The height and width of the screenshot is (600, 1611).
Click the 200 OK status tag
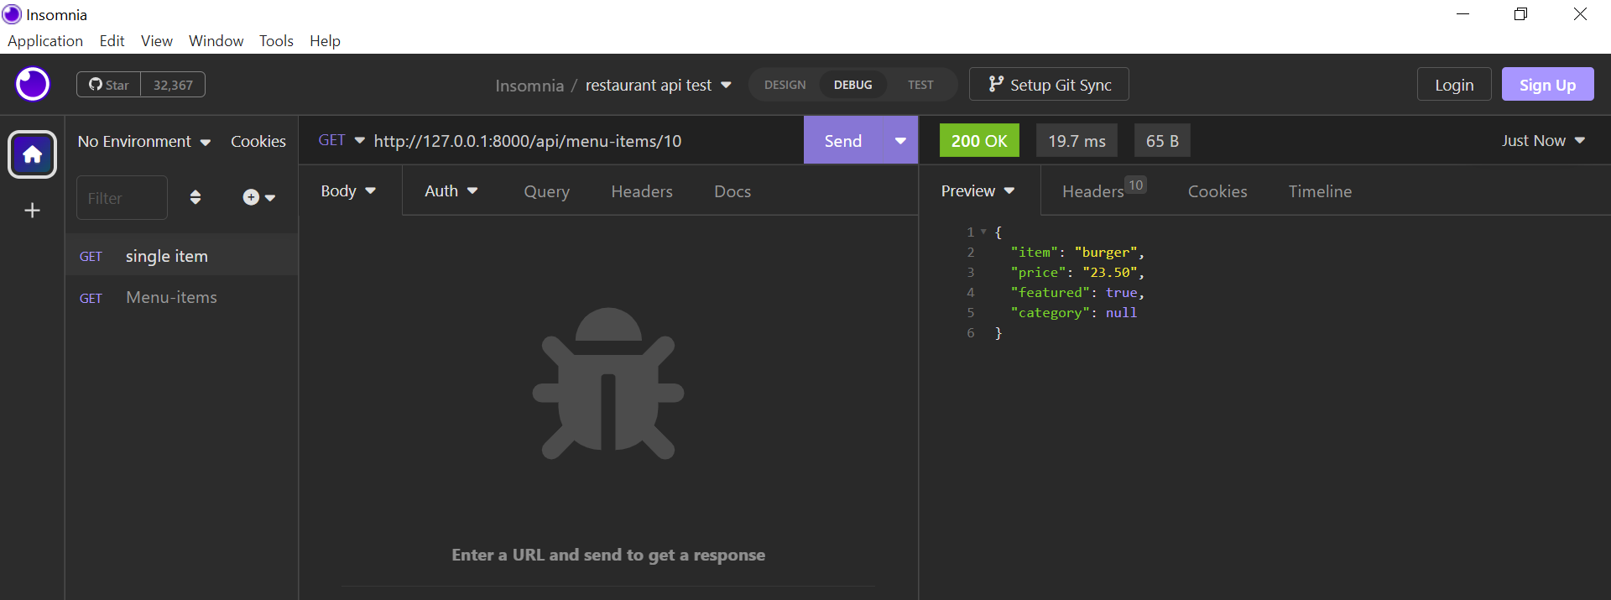pos(979,140)
